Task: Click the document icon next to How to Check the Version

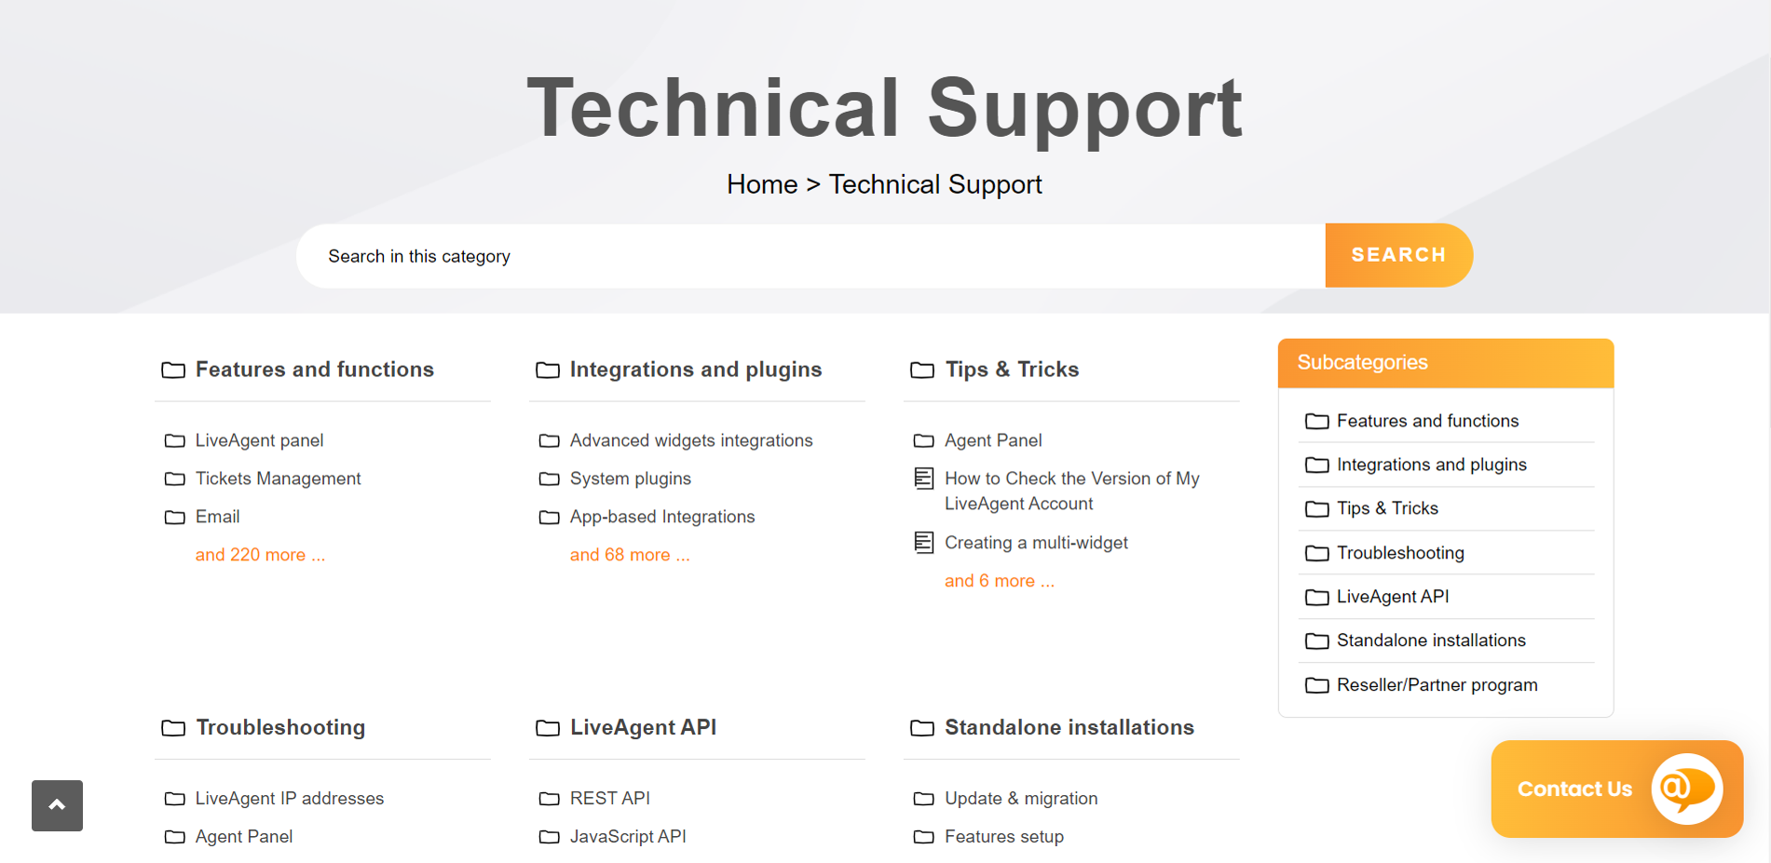Action: [923, 479]
